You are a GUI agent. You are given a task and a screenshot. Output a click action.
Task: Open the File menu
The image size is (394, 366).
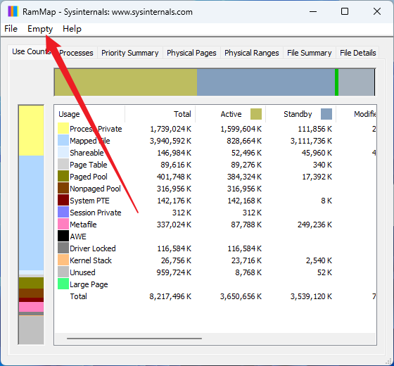click(x=11, y=29)
